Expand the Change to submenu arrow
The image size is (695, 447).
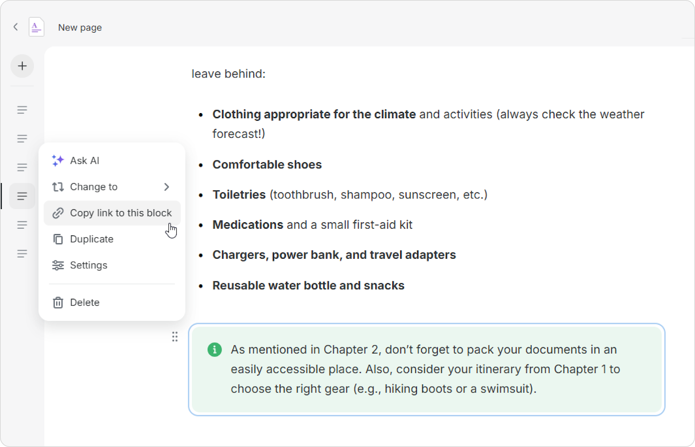click(166, 187)
